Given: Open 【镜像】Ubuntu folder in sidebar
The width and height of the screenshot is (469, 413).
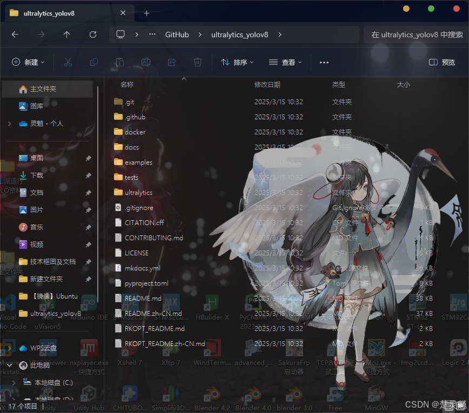Looking at the screenshot, I should (47, 296).
